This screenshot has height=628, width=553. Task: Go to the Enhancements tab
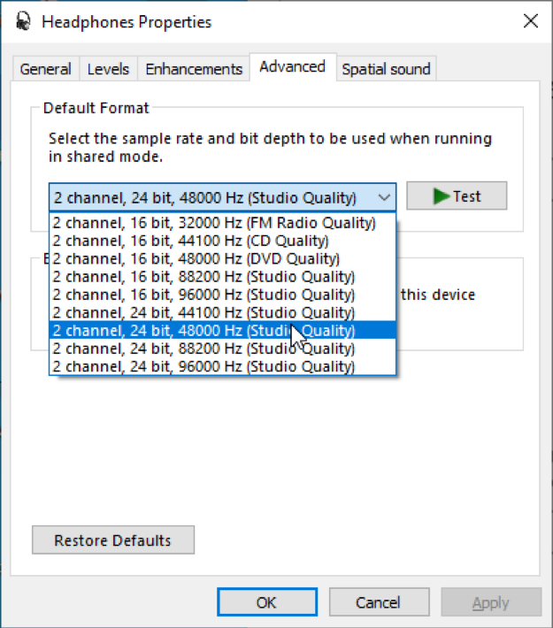tap(194, 69)
